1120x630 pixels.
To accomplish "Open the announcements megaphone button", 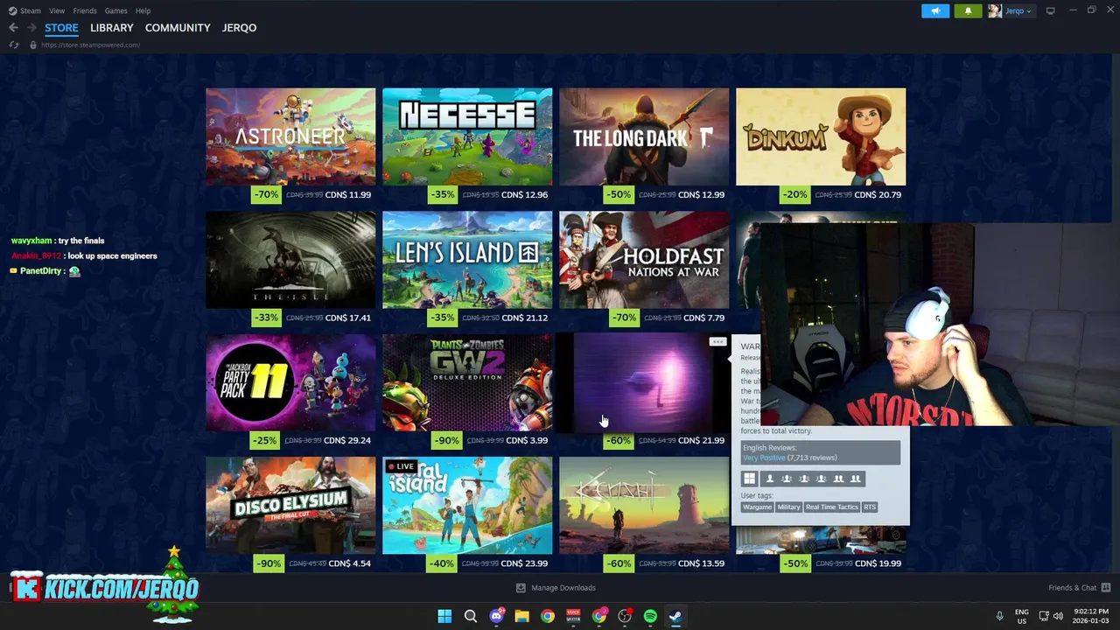I will (935, 10).
